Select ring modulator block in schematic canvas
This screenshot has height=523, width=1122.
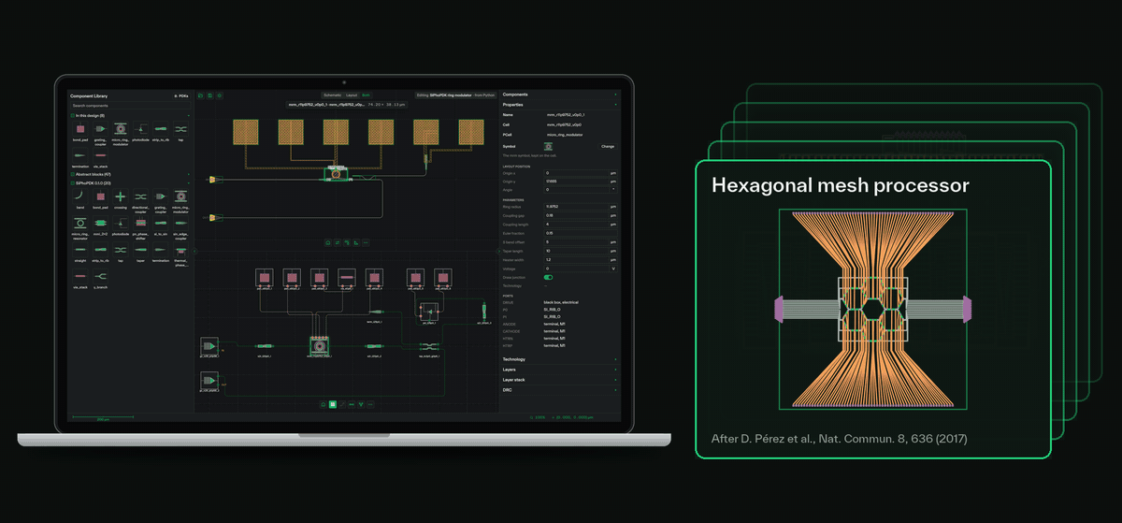320,346
